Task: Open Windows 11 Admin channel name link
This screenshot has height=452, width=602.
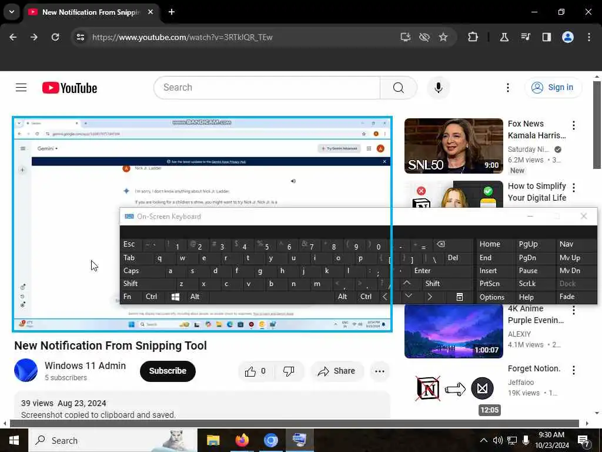Action: [85, 365]
